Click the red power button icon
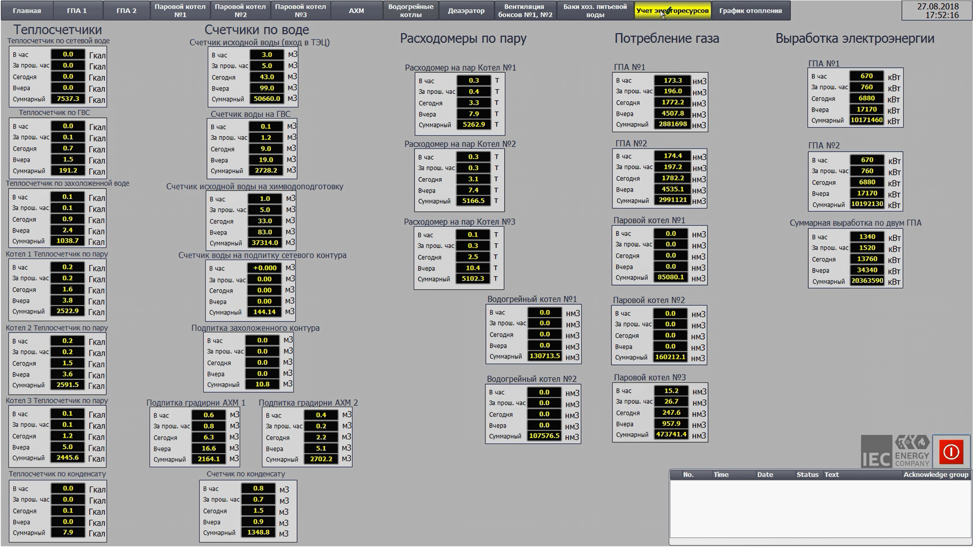Viewport: 973px width, 547px height. (x=951, y=451)
